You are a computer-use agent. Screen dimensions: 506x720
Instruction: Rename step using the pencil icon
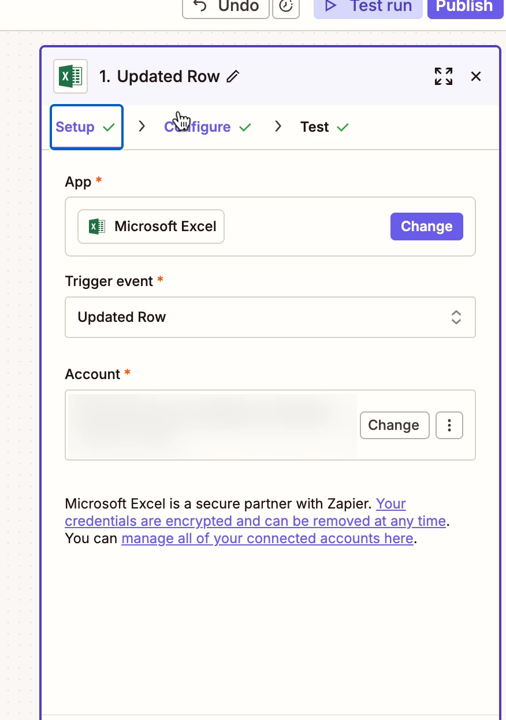233,76
